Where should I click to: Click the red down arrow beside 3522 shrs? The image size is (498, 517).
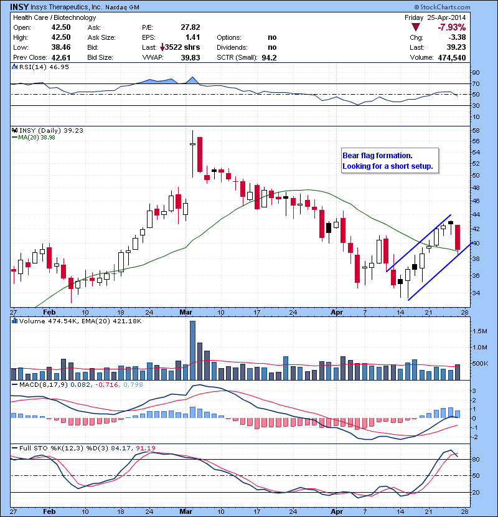[x=162, y=47]
